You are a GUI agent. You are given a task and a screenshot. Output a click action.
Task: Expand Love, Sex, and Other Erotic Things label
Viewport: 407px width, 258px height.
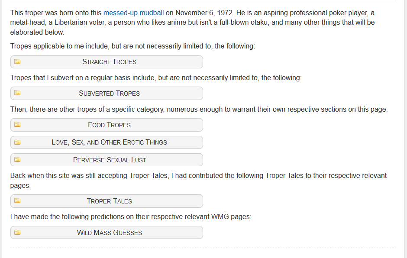109,142
